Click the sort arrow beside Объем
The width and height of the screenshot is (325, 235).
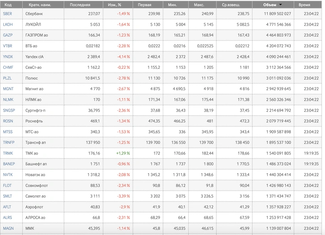tap(281, 4)
